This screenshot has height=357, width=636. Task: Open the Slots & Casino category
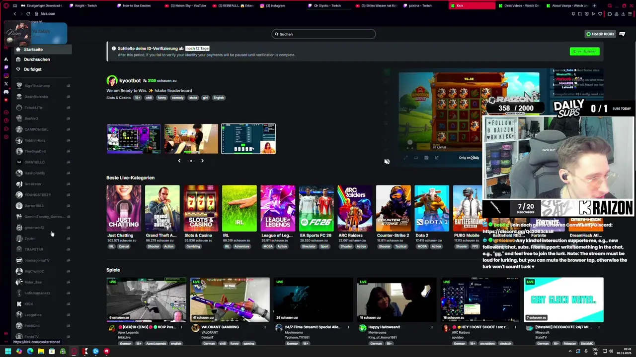tap(201, 208)
